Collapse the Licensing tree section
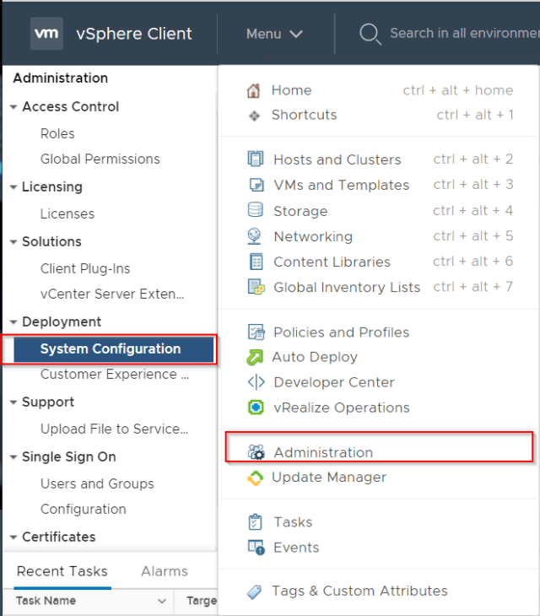The height and width of the screenshot is (616, 540). pyautogui.click(x=13, y=187)
